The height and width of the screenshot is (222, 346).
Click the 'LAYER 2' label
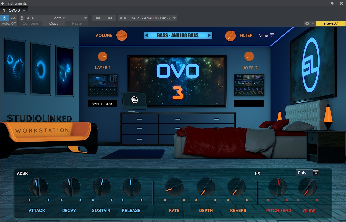249,68
